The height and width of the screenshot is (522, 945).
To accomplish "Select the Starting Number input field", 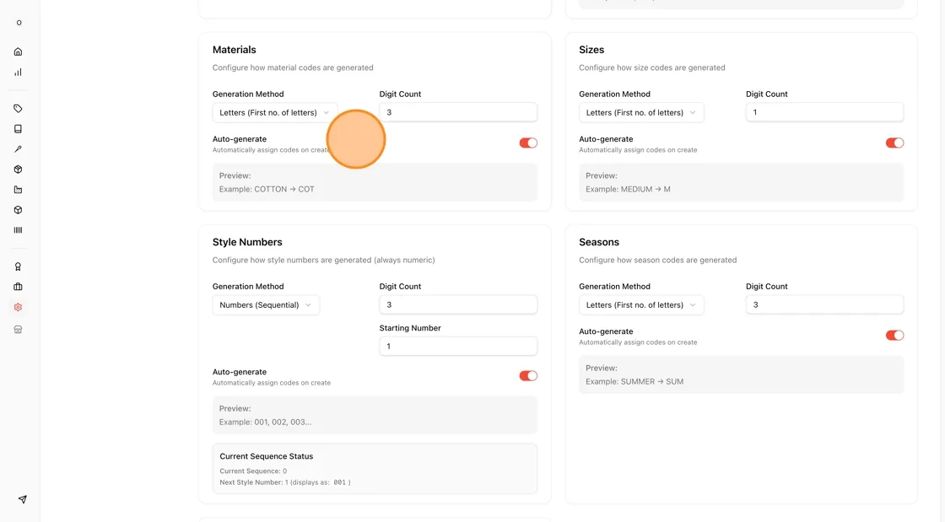I will coord(458,347).
